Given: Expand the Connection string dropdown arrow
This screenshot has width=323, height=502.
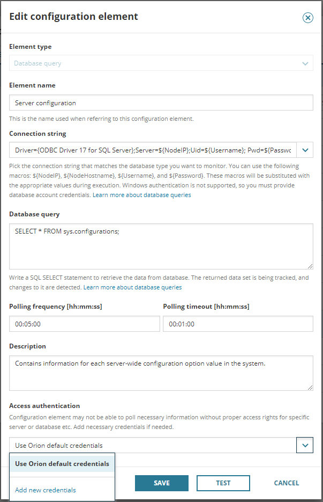Looking at the screenshot, I should point(305,150).
